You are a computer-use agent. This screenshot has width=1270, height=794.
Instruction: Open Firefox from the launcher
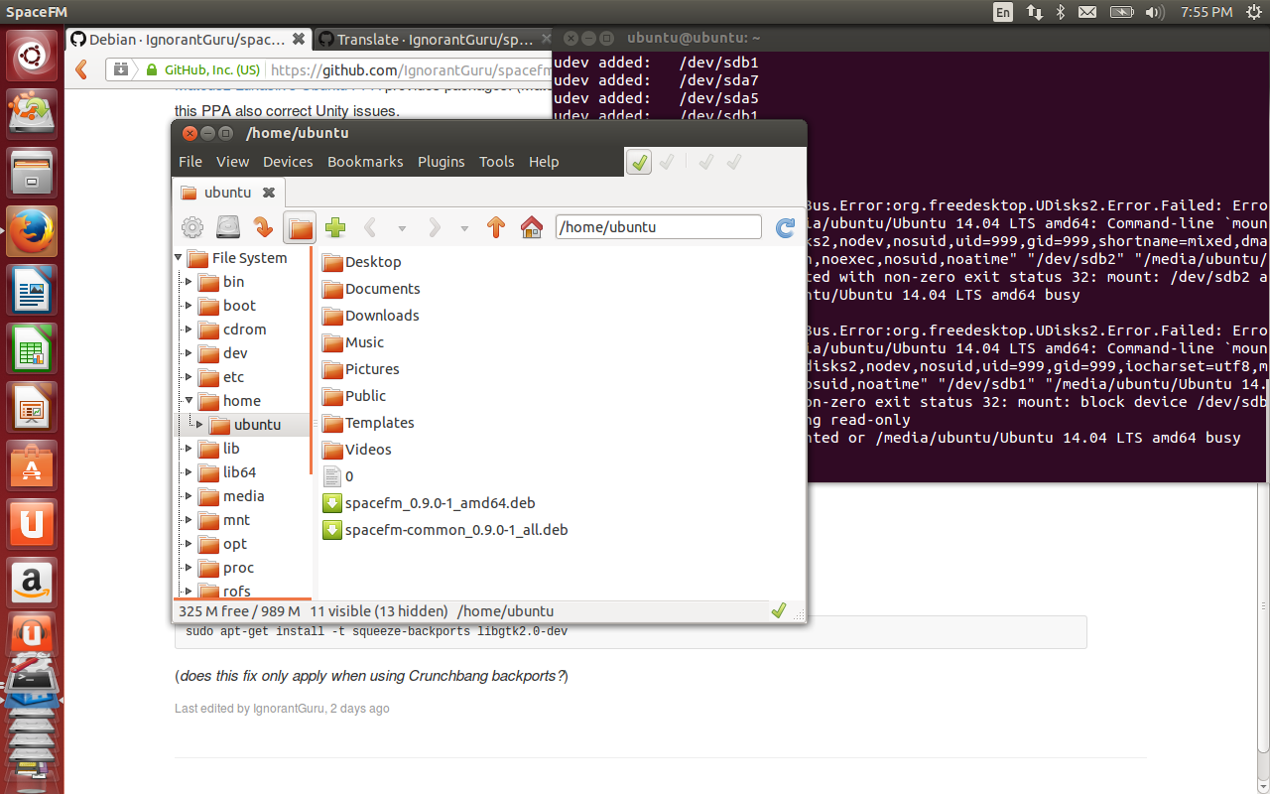click(x=32, y=232)
